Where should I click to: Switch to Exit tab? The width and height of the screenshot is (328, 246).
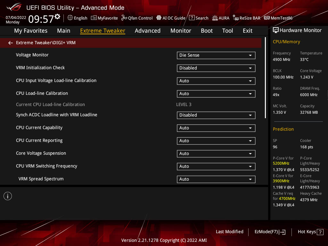tap(248, 31)
